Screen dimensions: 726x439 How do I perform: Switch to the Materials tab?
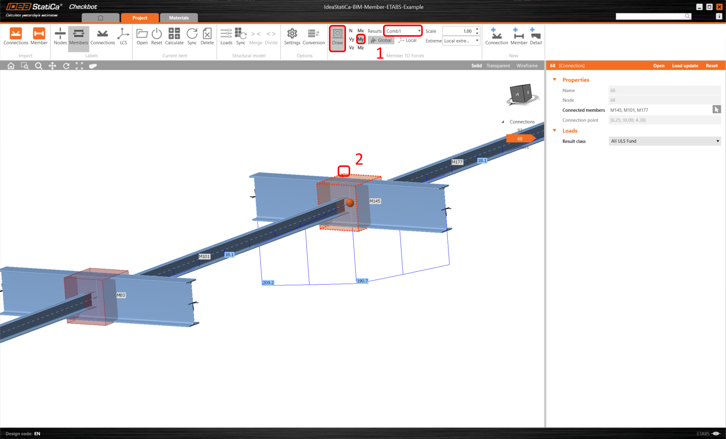pos(178,17)
